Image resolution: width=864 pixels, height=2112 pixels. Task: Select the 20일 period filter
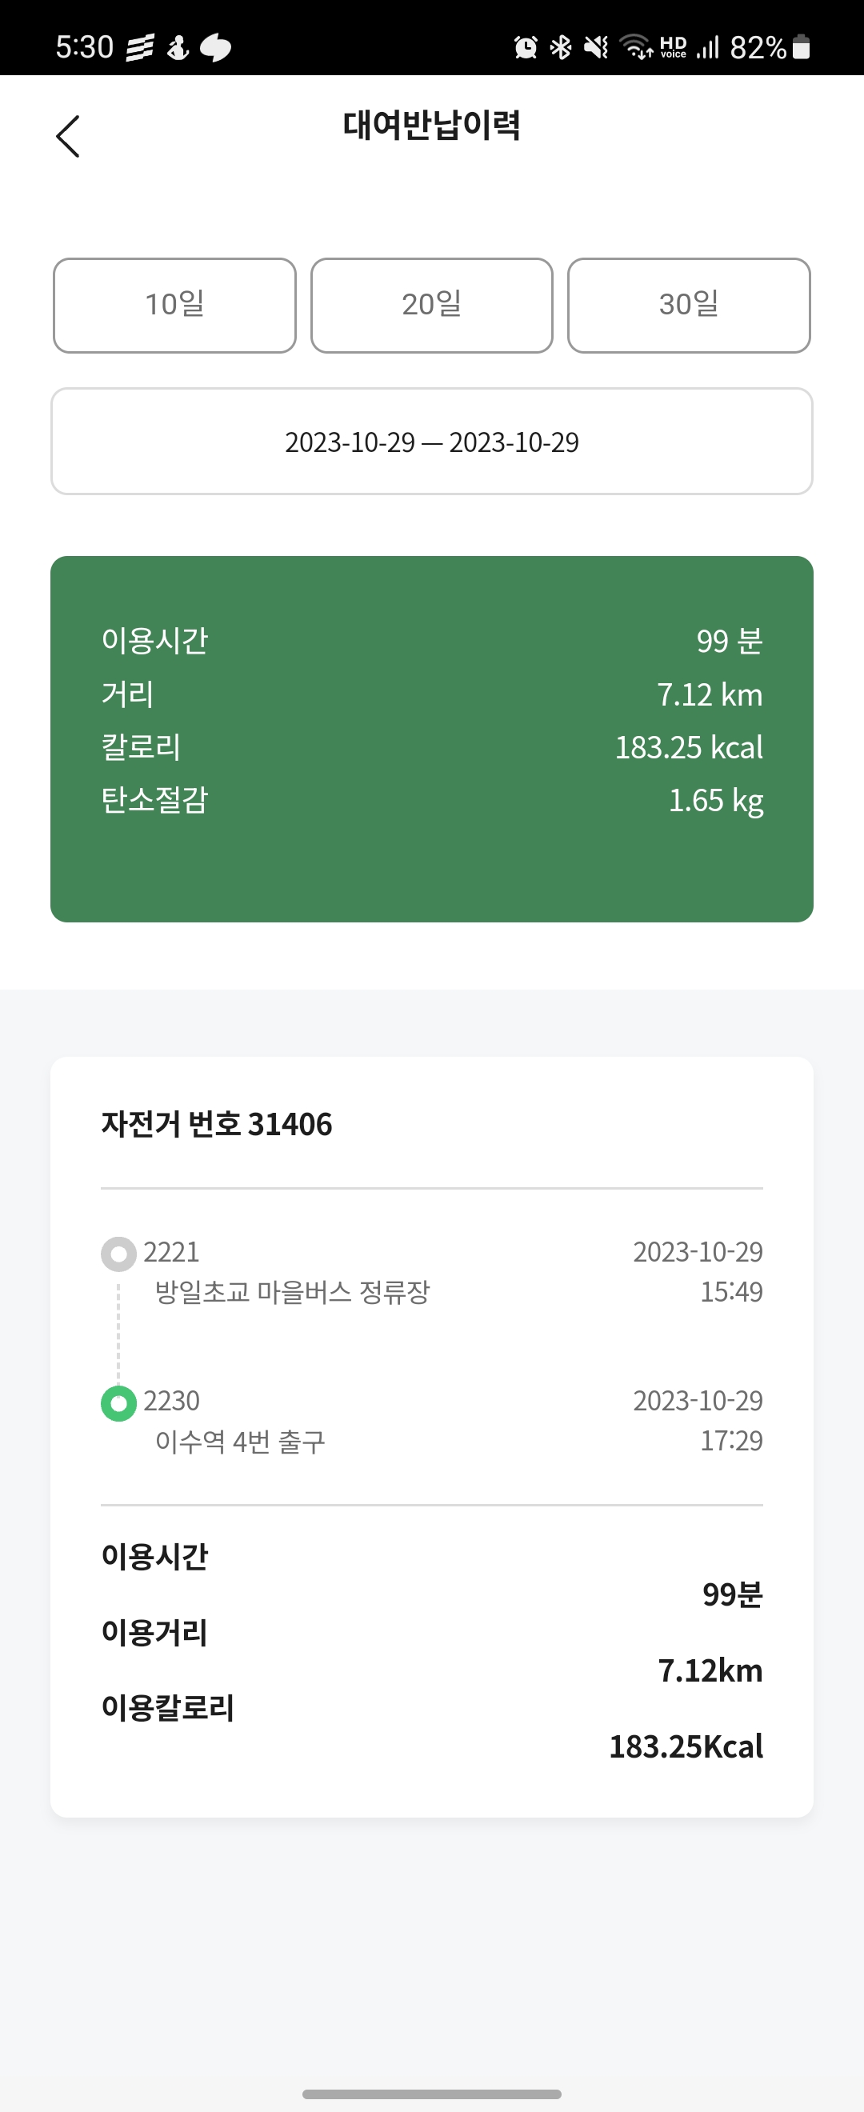(432, 305)
